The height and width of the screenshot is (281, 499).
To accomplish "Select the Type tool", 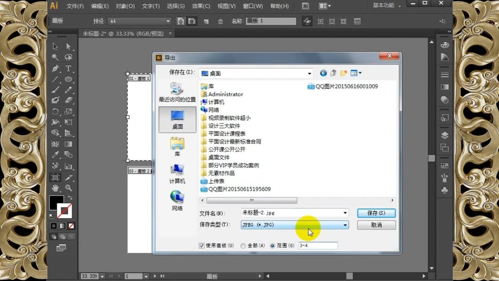I will 68,68.
